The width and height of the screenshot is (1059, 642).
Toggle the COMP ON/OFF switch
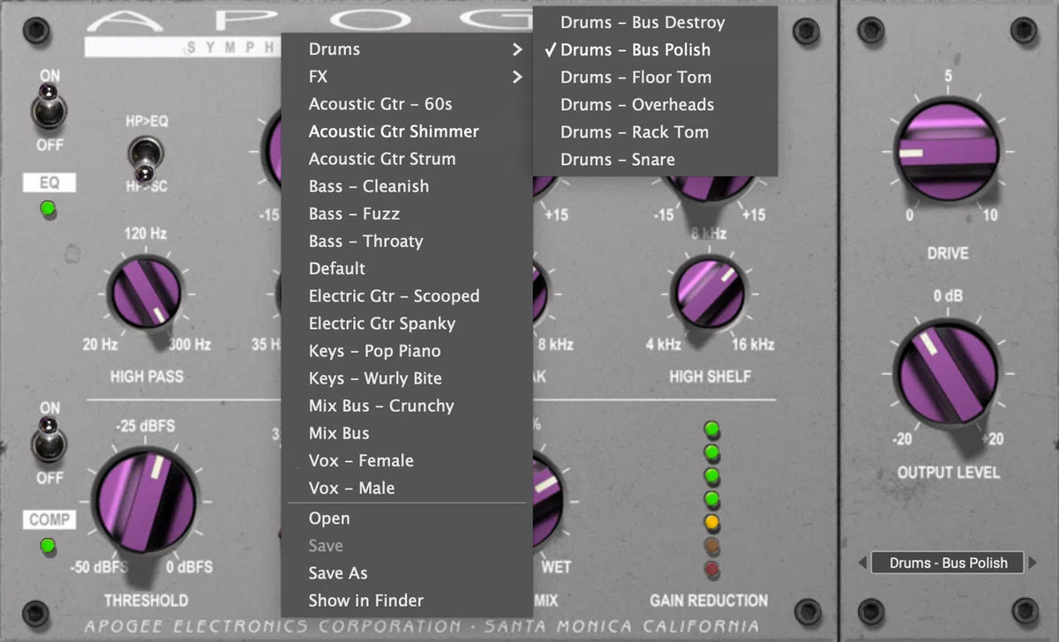(x=49, y=441)
